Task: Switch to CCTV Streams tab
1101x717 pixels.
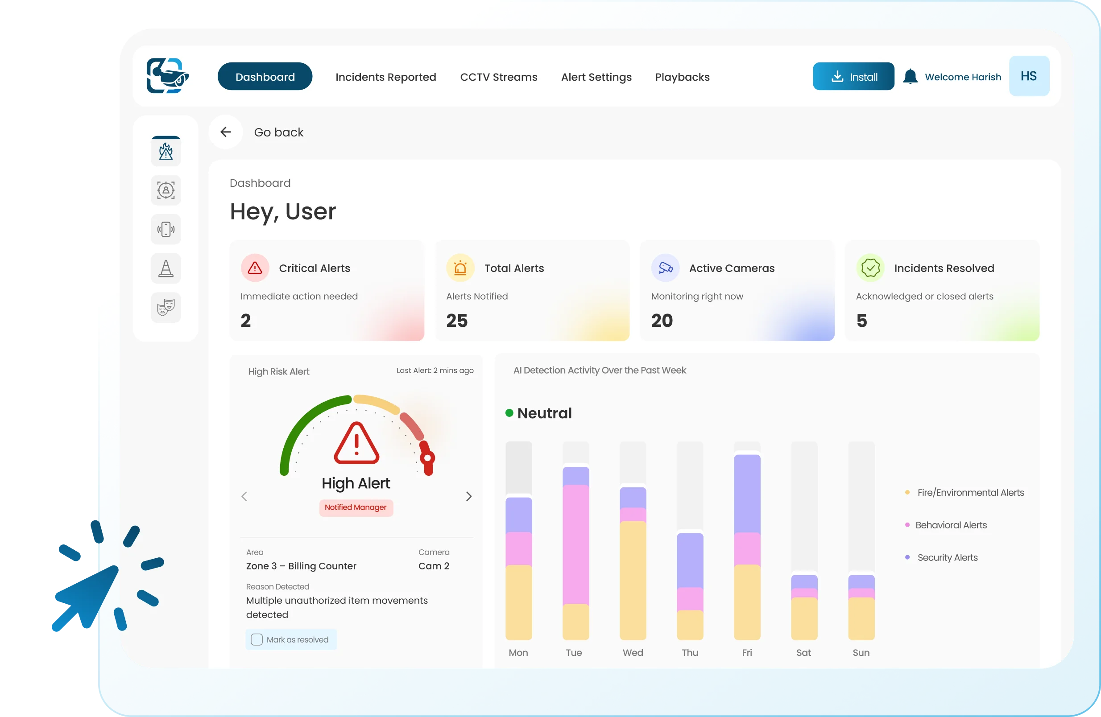Action: pyautogui.click(x=498, y=77)
